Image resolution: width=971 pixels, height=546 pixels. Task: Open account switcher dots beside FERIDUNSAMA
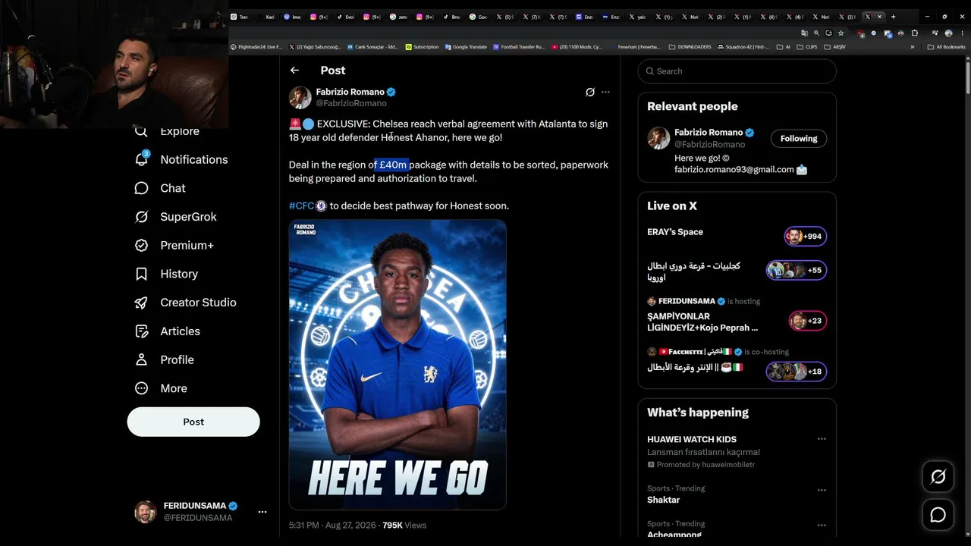(x=262, y=512)
